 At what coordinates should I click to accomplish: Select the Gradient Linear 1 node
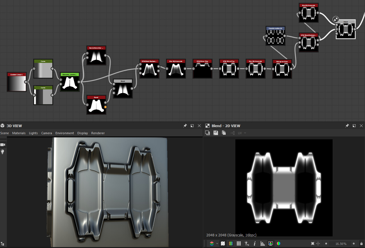tap(16, 82)
